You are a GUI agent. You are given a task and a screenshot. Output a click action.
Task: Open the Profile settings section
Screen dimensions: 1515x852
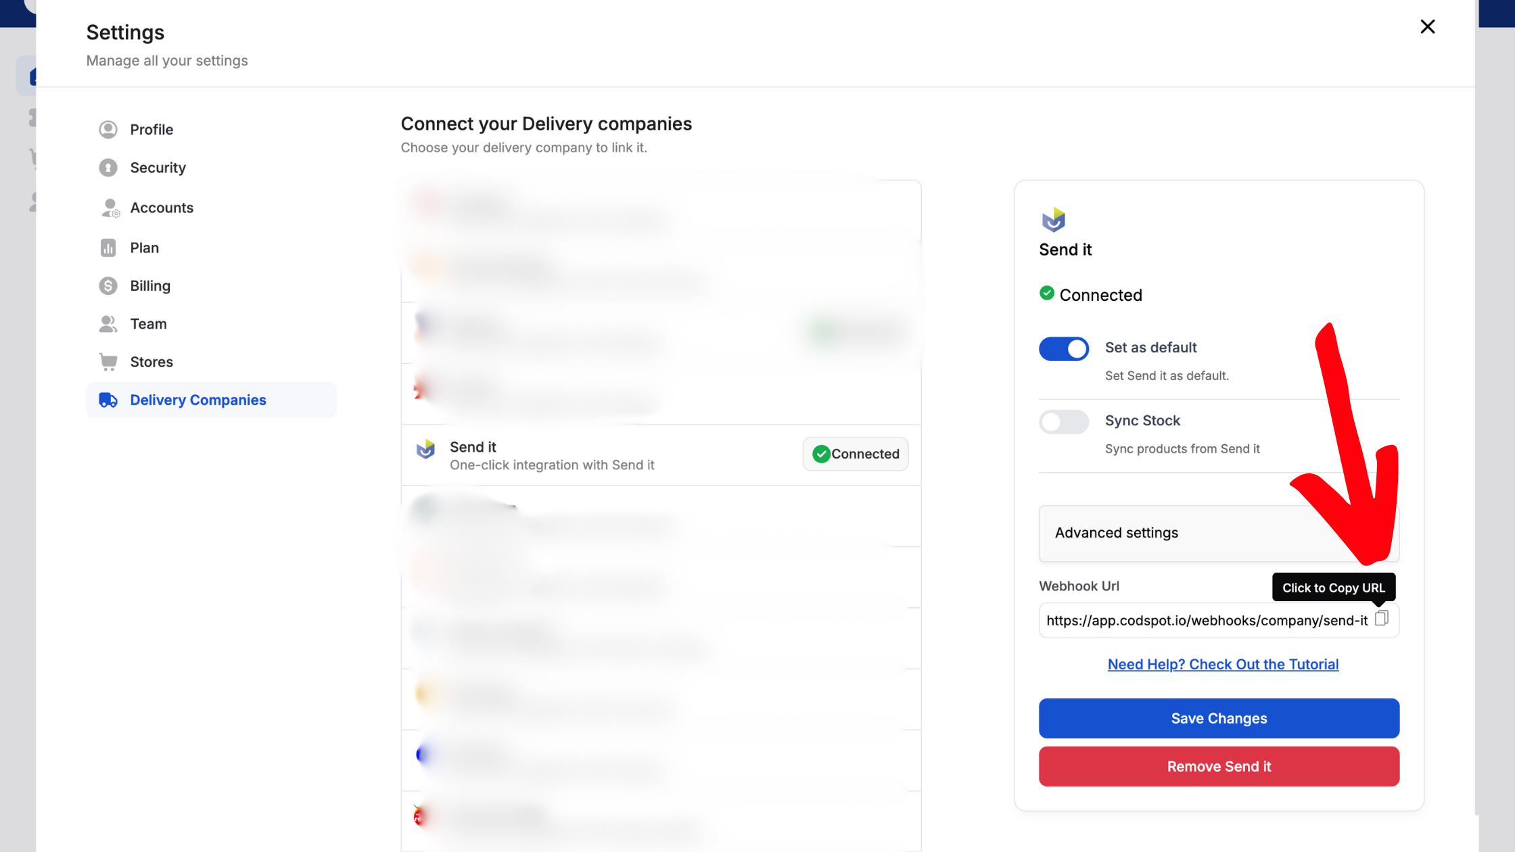coord(211,129)
